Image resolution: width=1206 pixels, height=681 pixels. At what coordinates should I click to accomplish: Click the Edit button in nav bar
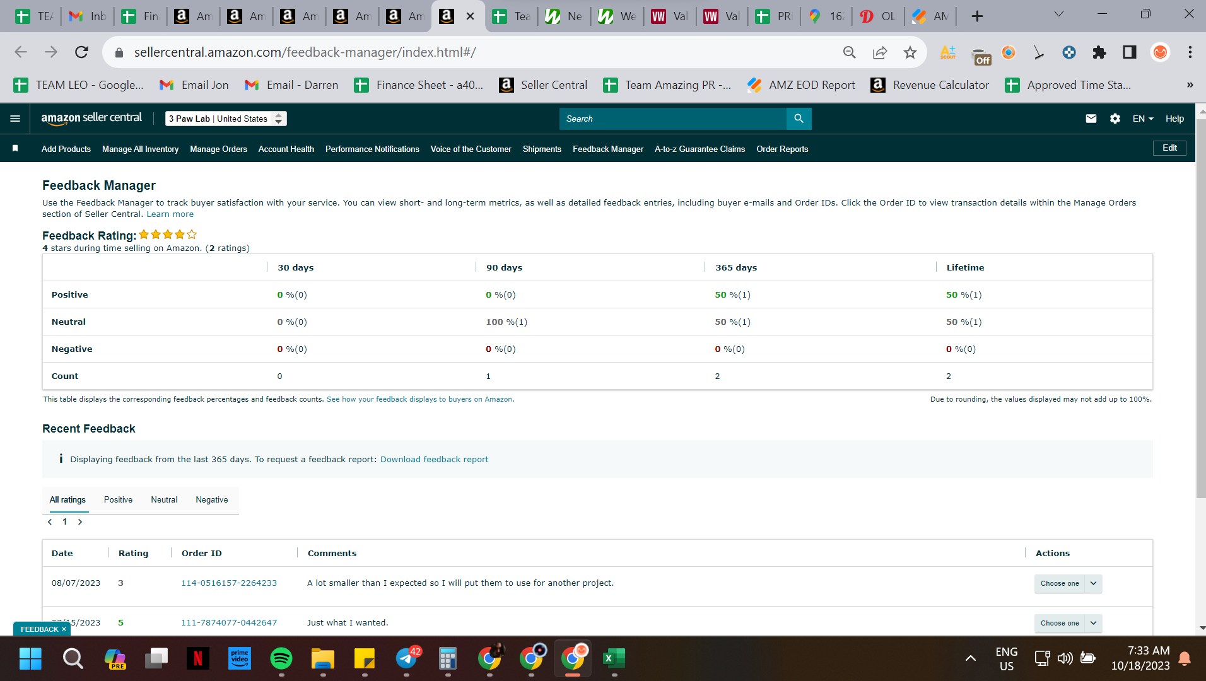[1170, 148]
